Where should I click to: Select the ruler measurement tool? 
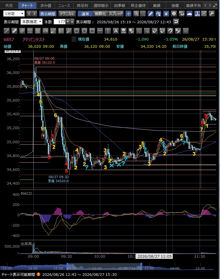point(14,31)
